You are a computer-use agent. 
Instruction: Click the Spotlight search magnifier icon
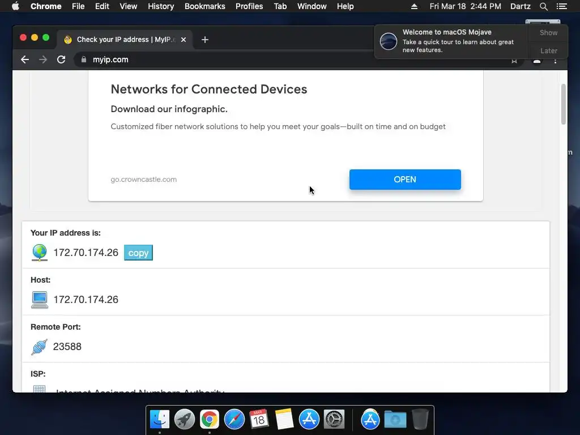pos(543,6)
